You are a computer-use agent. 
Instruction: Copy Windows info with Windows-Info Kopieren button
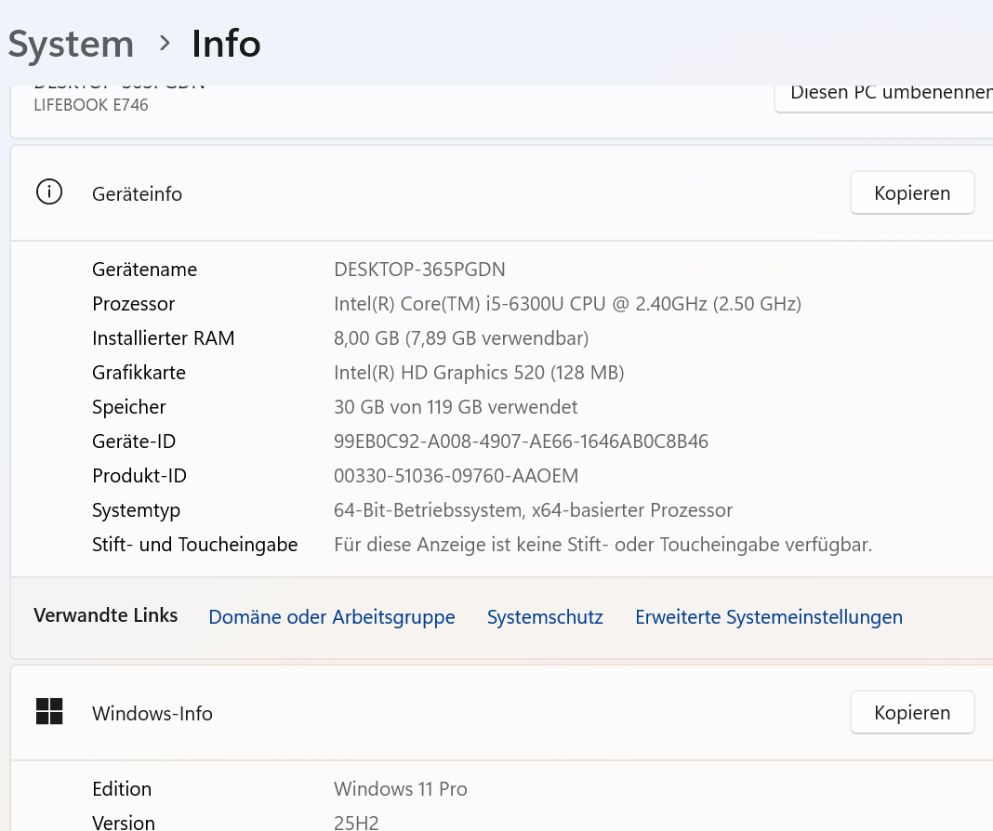[912, 712]
